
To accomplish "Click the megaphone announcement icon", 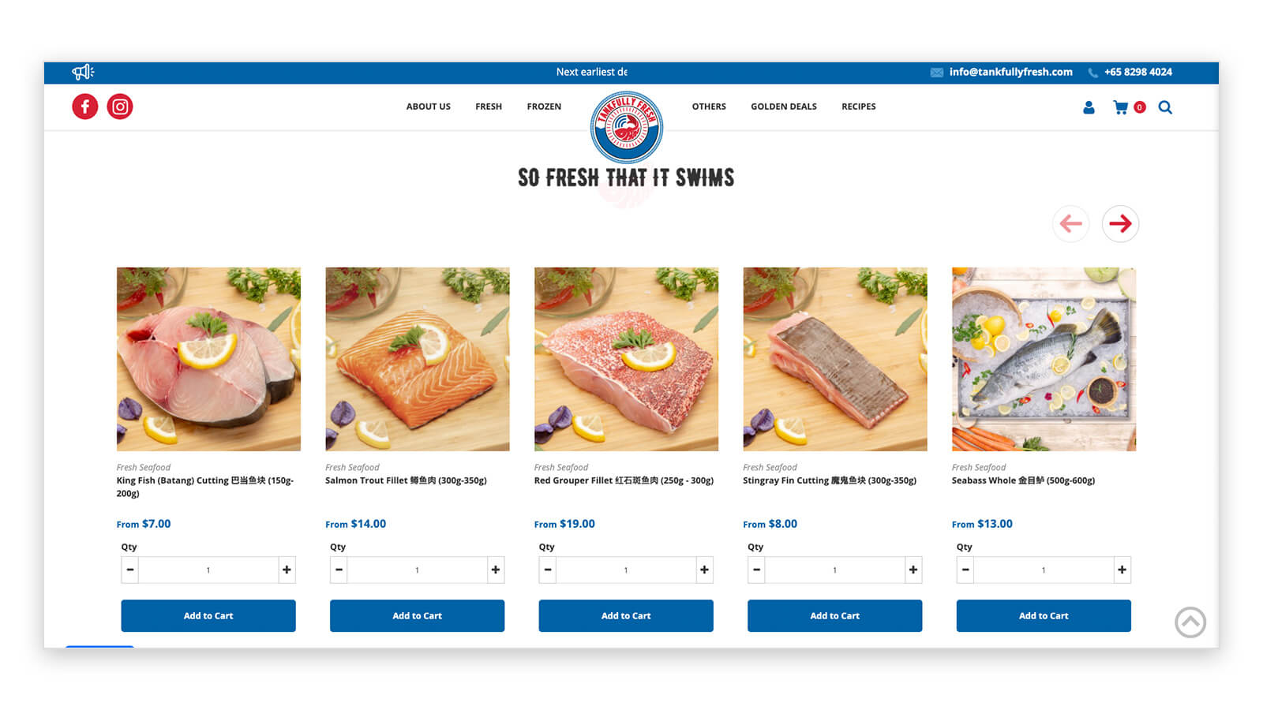I will pyautogui.click(x=83, y=73).
